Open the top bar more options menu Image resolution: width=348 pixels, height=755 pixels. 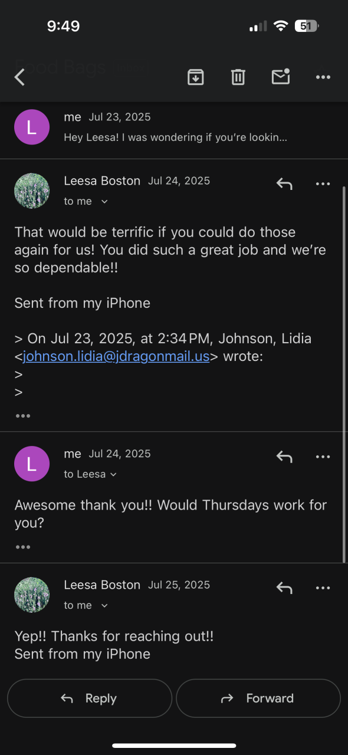(x=323, y=77)
